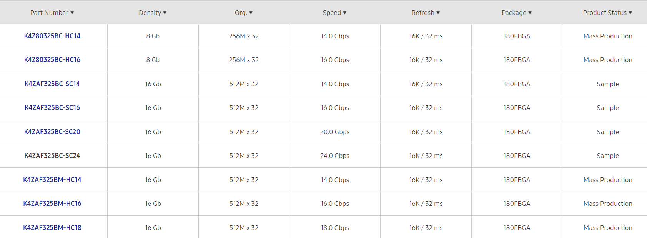This screenshot has height=238, width=647.
Task: View details for K4ZAF325BM-HC16
Action: click(x=52, y=204)
